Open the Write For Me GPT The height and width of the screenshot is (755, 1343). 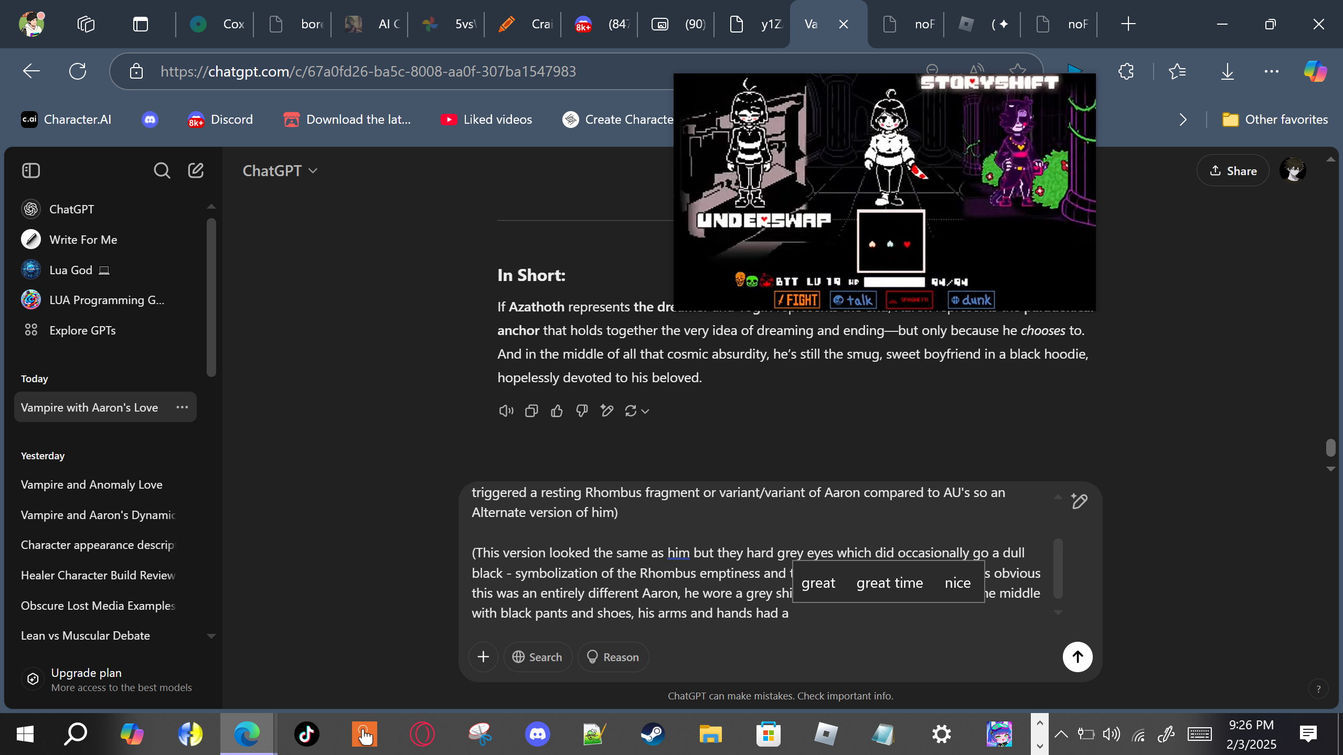(x=105, y=240)
